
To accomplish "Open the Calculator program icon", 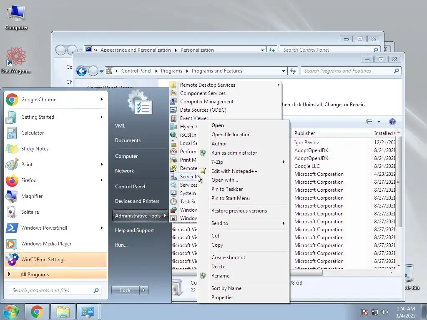I will 11,133.
